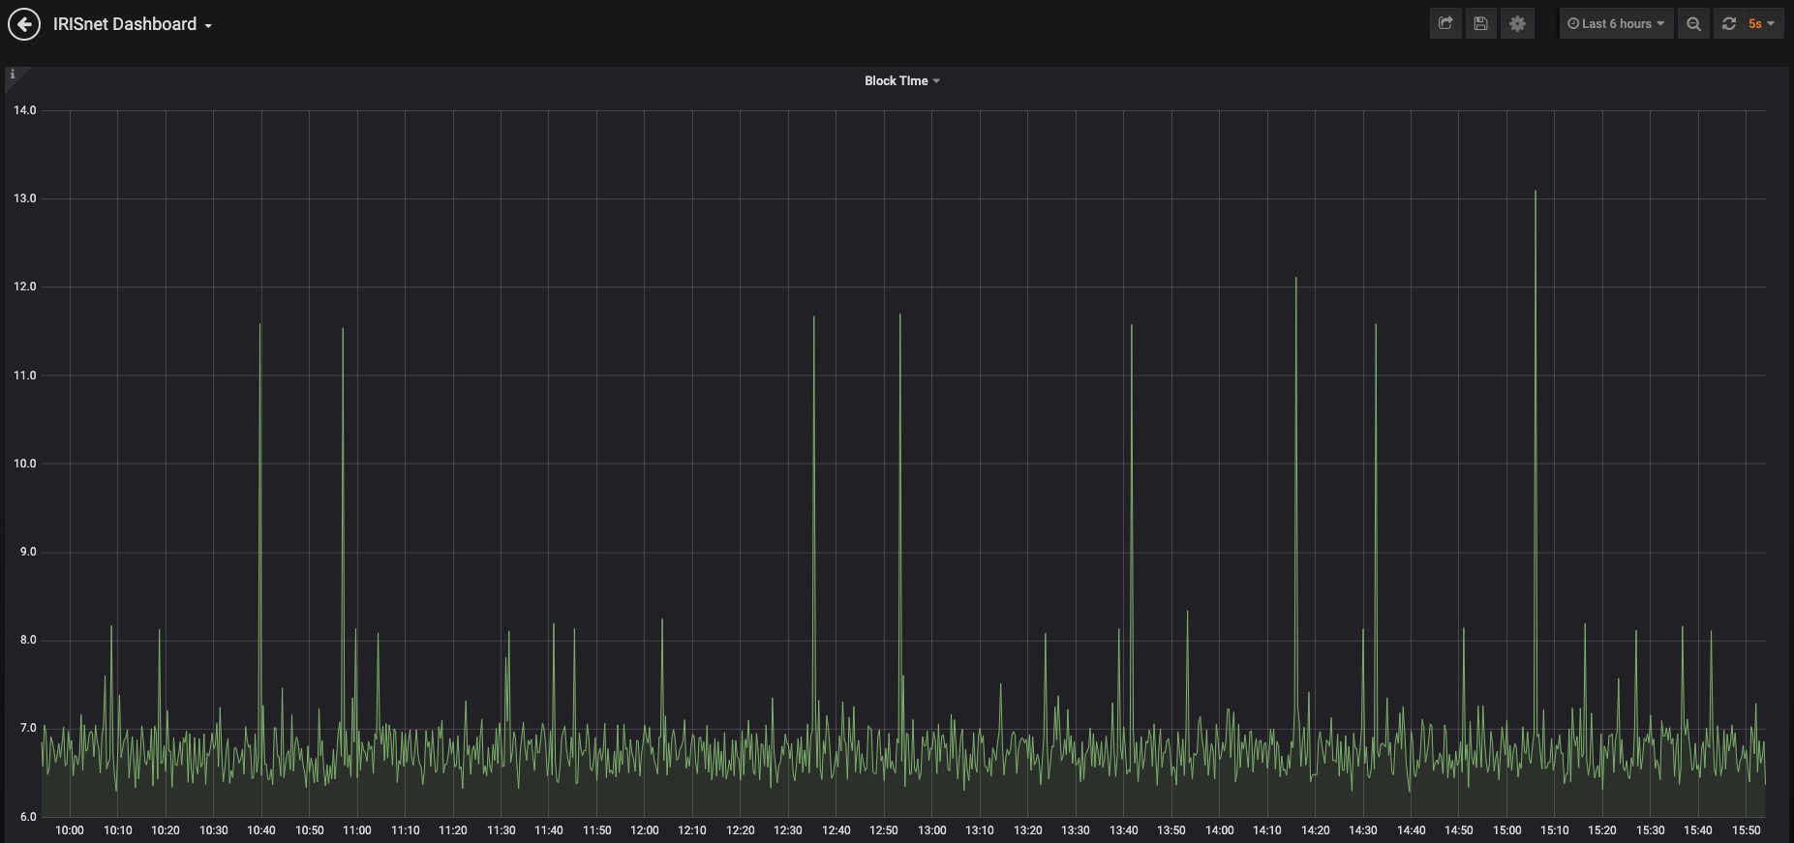
Task: Open dashboard settings gear icon
Action: tap(1517, 24)
